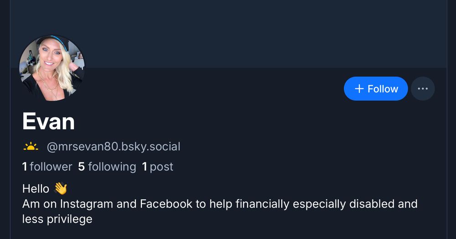456x239 pixels.
Task: Click the words "less privilege" in bio
Action: (57, 219)
